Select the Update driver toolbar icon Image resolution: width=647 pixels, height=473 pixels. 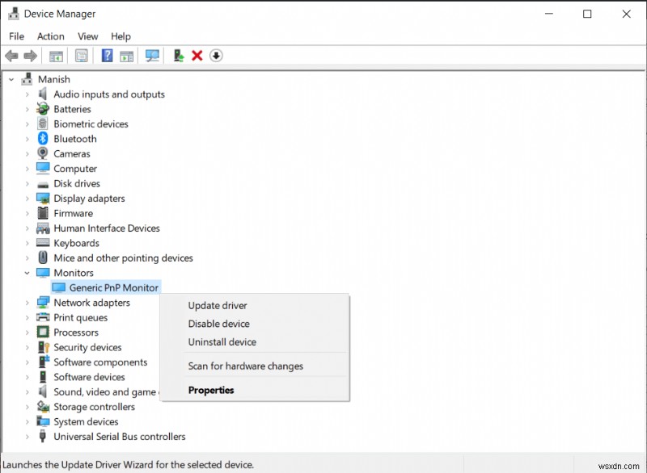[x=178, y=55]
